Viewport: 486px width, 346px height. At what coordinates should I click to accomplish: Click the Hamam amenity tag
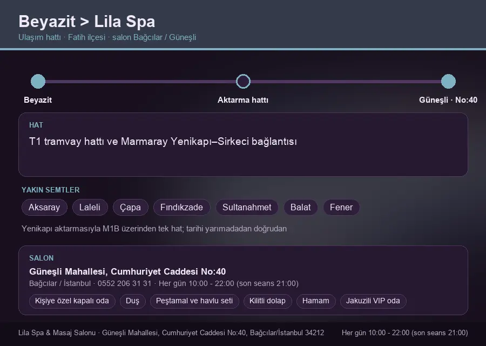(x=316, y=301)
